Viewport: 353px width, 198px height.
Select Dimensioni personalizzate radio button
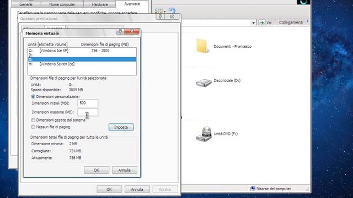click(33, 97)
